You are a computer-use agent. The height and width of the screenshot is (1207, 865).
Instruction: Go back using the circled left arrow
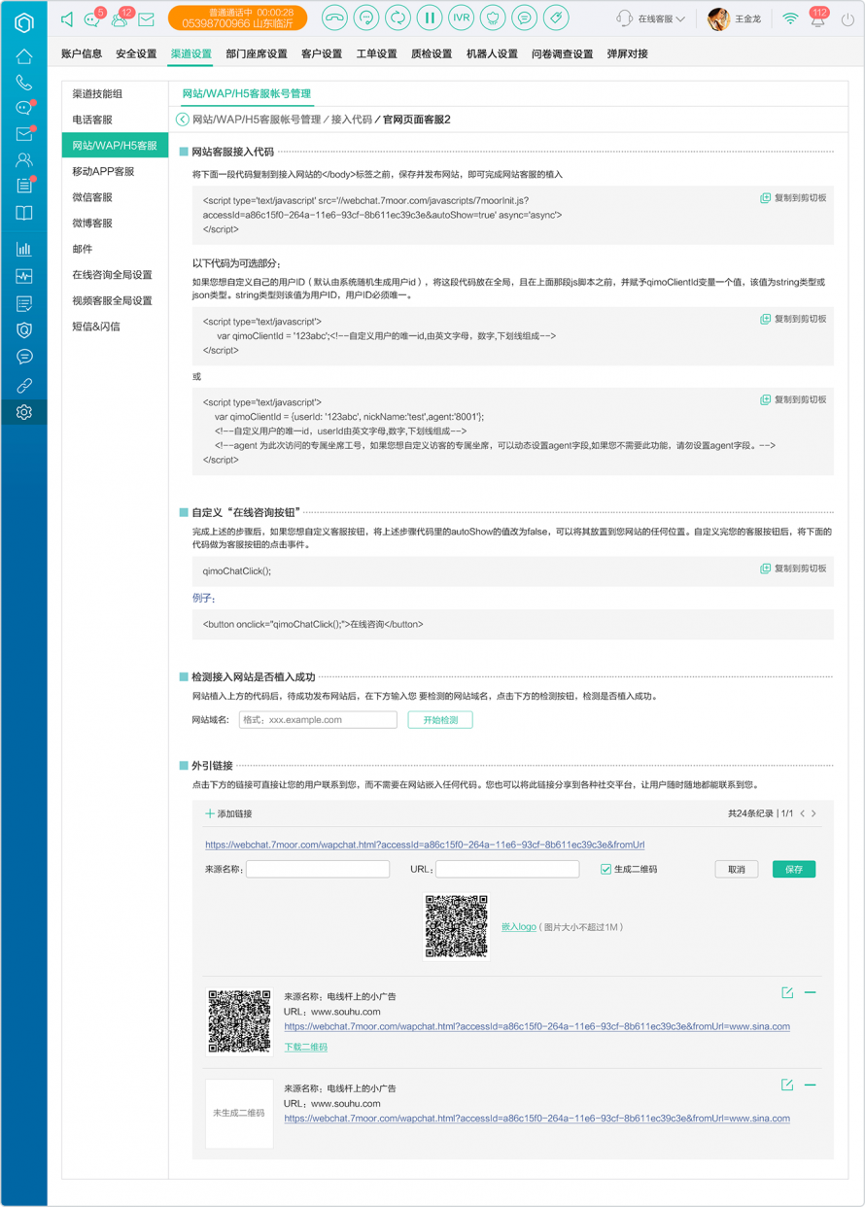[182, 120]
